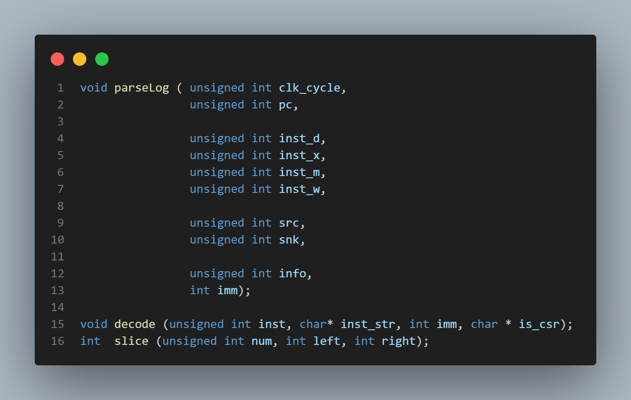Click the imm parameter on line 13
The width and height of the screenshot is (631, 400).
point(228,291)
